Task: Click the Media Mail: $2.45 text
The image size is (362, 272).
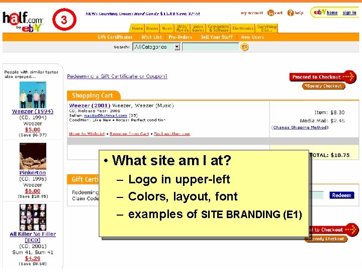Action: pos(322,120)
